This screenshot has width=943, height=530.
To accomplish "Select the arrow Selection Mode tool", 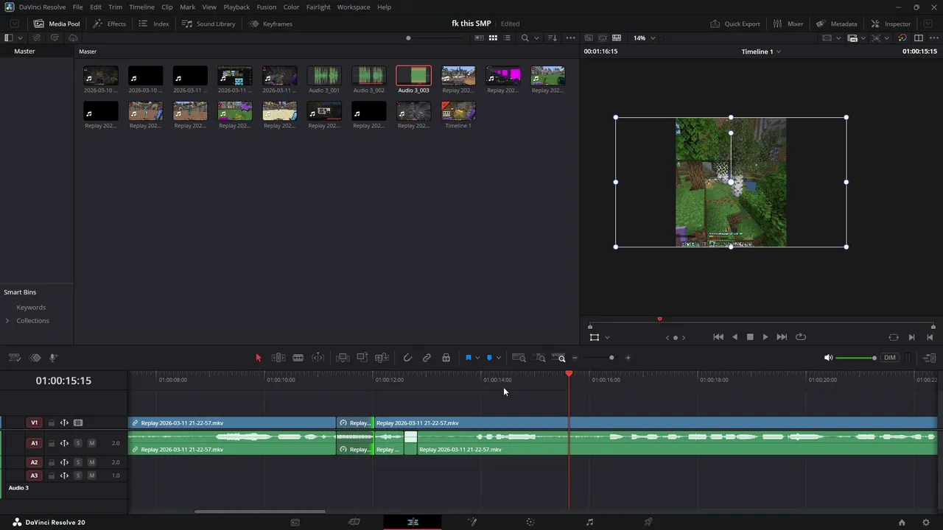I will coord(259,358).
